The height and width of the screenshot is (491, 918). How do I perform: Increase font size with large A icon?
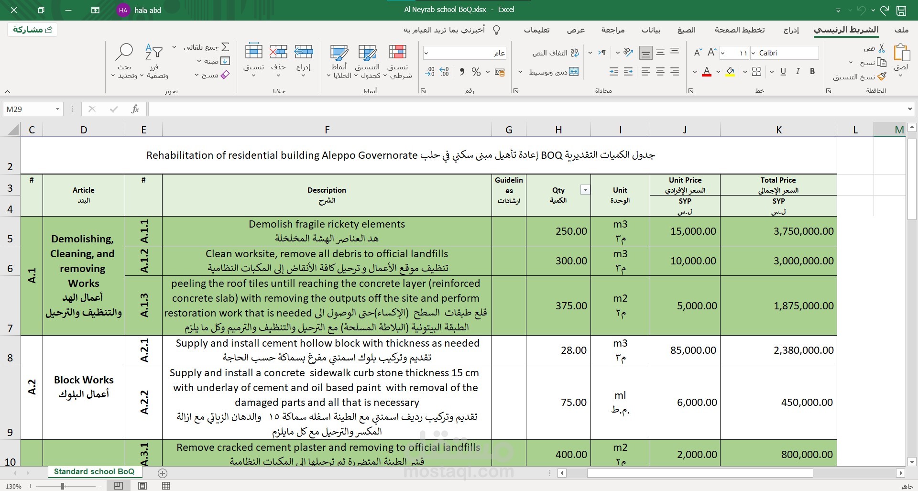(x=712, y=52)
